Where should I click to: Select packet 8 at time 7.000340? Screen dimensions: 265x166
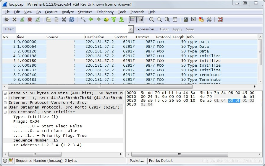tap(130, 75)
